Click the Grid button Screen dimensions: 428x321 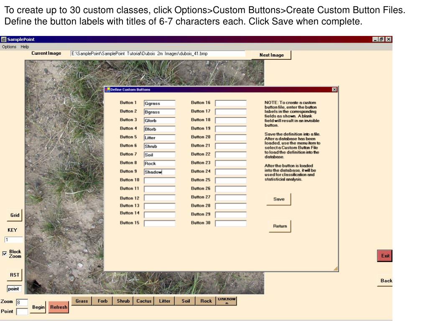15,215
